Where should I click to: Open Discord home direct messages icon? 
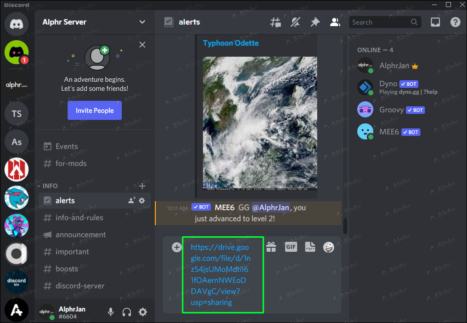(17, 24)
